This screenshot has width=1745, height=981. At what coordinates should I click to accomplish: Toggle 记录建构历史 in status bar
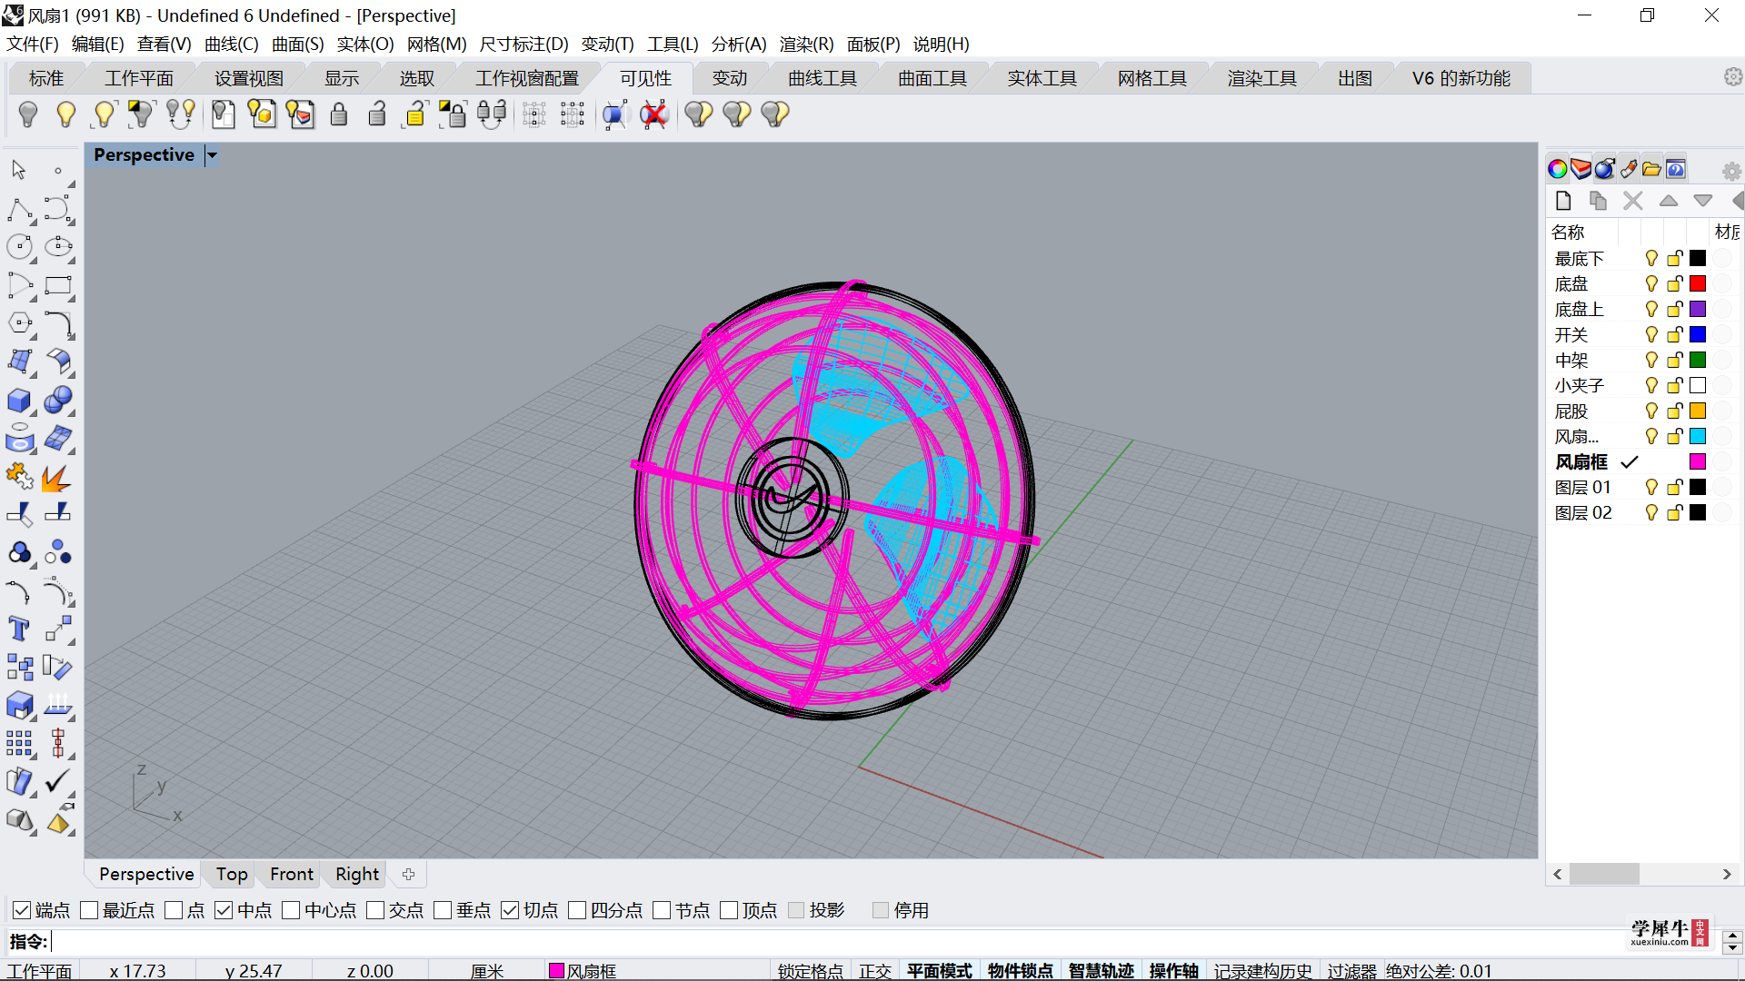pos(1262,971)
